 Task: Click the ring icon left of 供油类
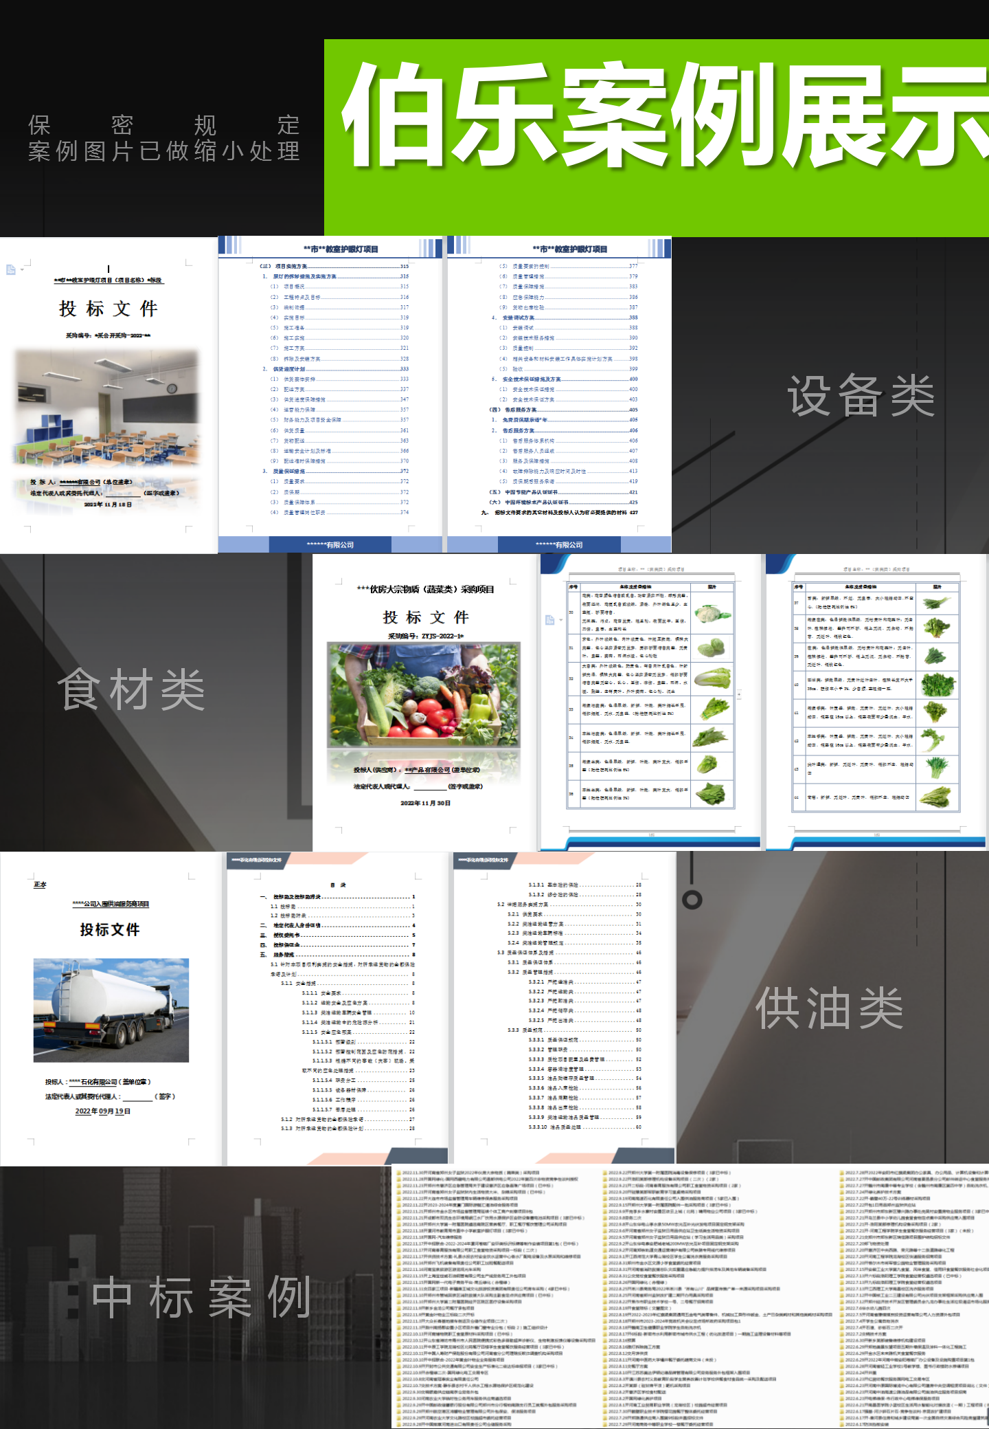[692, 899]
